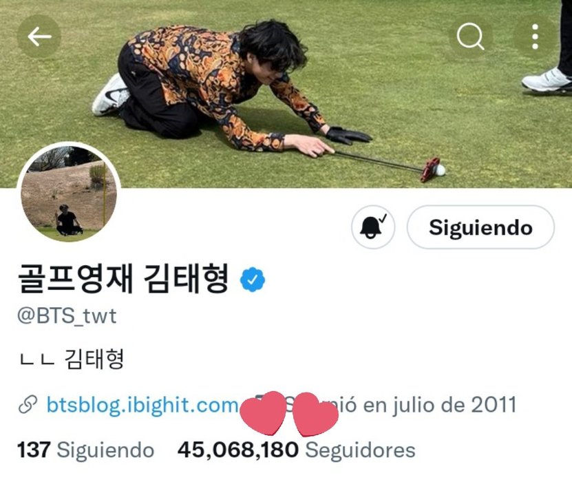572x482 pixels.
Task: Tap the right pink heart sticker
Action: pos(315,415)
